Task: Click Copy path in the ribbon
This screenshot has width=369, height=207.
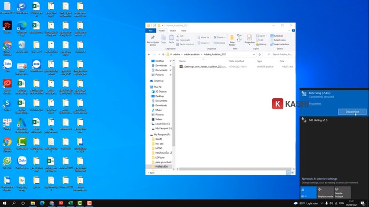Action: [x=183, y=40]
